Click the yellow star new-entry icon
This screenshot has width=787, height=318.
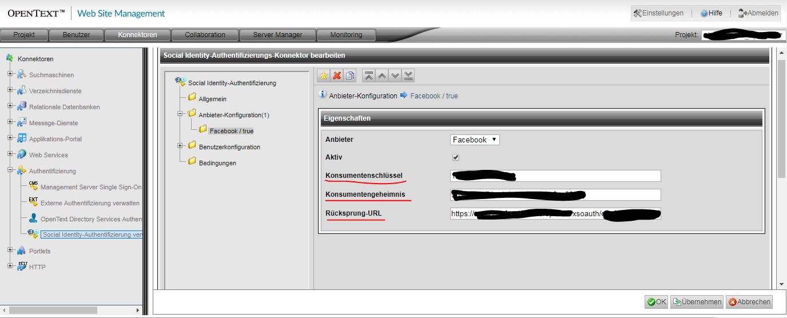tap(324, 75)
